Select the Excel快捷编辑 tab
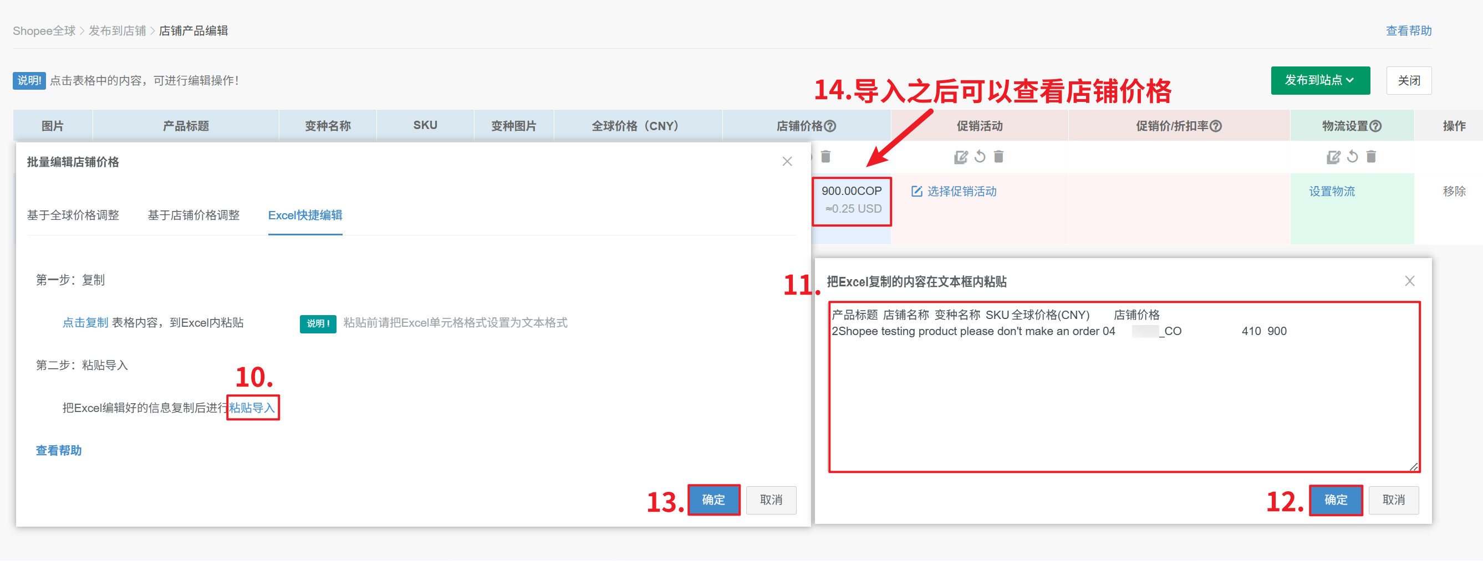 point(305,215)
